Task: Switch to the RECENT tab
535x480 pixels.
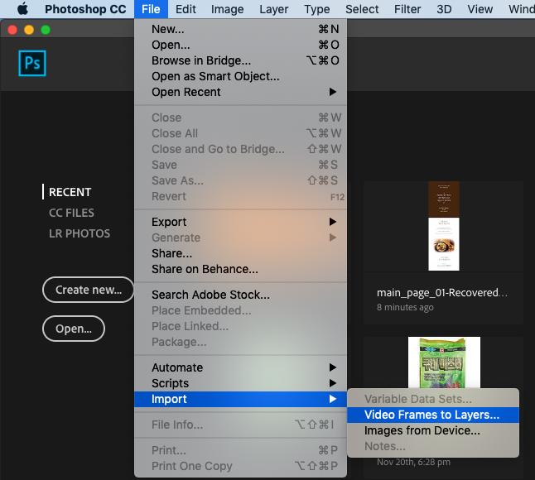Action: [x=70, y=192]
